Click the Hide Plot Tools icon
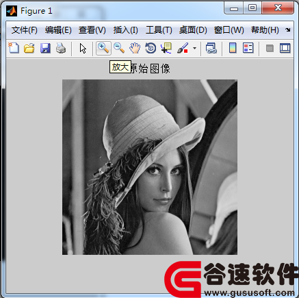The height and width of the screenshot is (298, 299). click(x=270, y=49)
